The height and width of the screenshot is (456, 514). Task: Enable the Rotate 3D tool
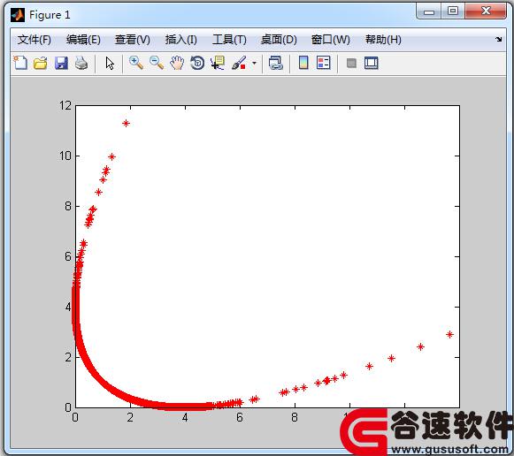pos(197,63)
